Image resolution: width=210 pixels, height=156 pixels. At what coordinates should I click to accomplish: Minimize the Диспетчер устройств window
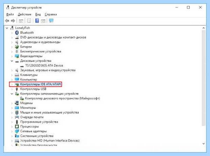click(177, 7)
